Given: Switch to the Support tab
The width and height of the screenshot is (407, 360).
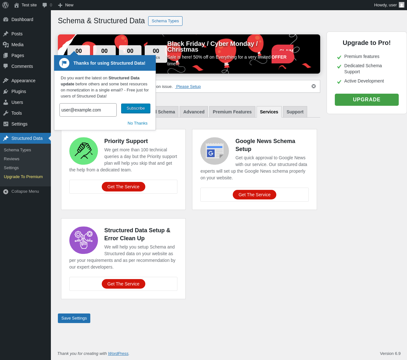Looking at the screenshot, I should [x=295, y=112].
